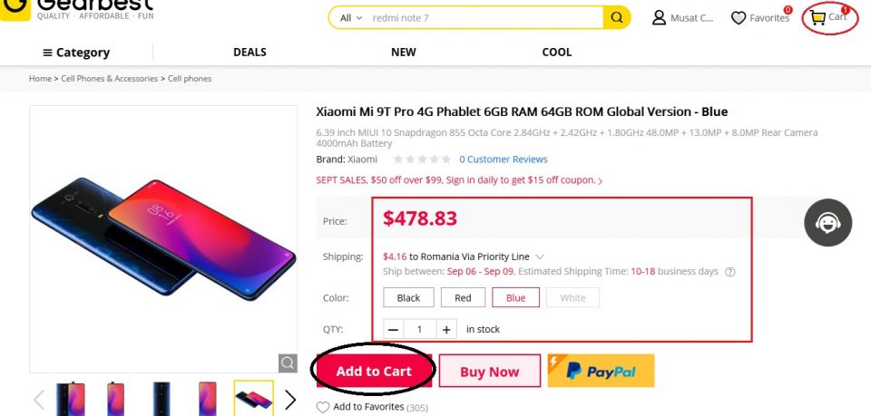Click the Buy Now button
The image size is (871, 416).
tap(490, 371)
